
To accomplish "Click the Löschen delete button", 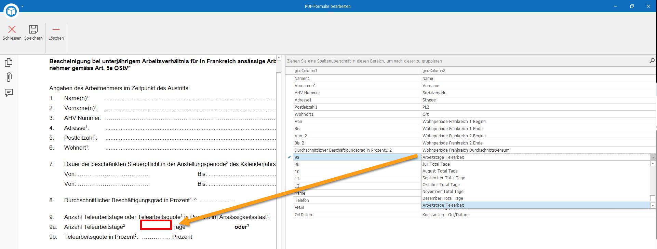I will pos(56,32).
